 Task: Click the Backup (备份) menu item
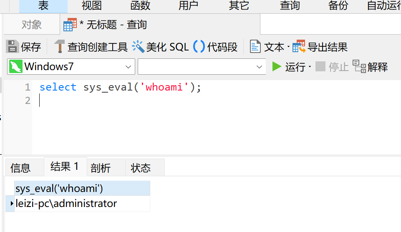click(x=338, y=5)
